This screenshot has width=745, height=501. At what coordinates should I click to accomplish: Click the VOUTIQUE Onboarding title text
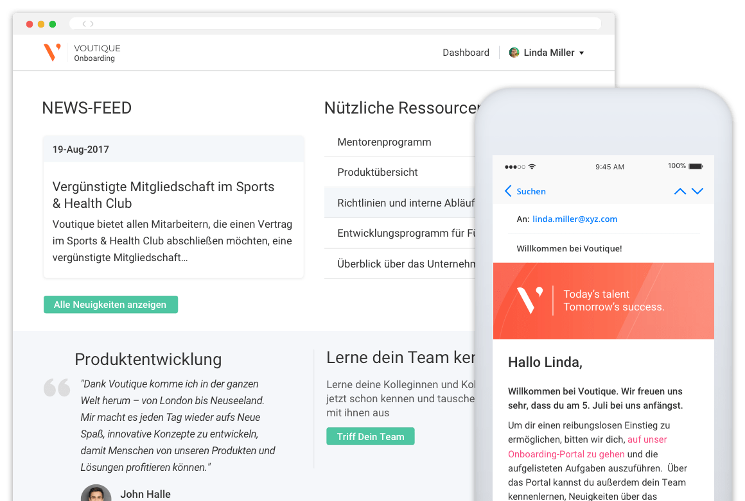98,53
